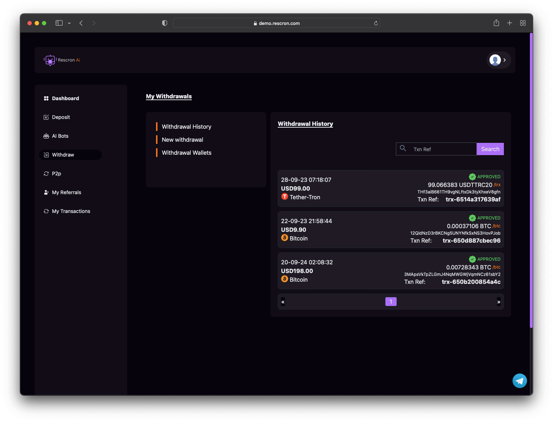Show Safari tab overview grid

pos(522,23)
